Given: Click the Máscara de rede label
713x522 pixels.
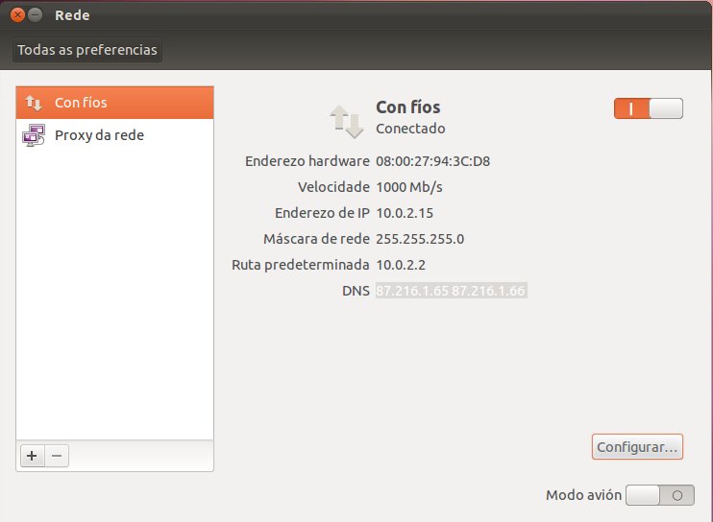Looking at the screenshot, I should pyautogui.click(x=316, y=239).
